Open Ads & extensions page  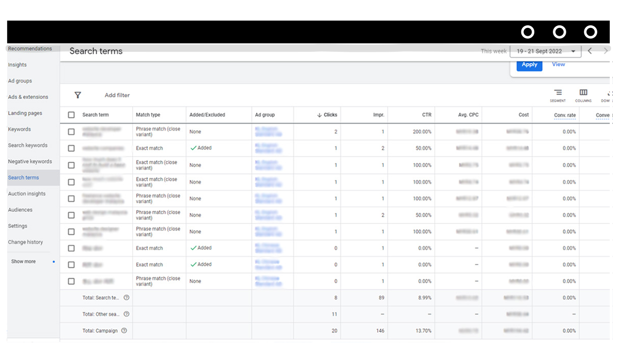[x=28, y=97]
